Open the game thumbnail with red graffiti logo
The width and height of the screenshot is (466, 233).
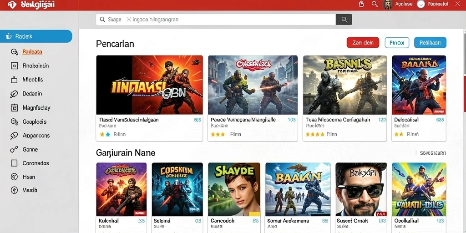pyautogui.click(x=253, y=85)
